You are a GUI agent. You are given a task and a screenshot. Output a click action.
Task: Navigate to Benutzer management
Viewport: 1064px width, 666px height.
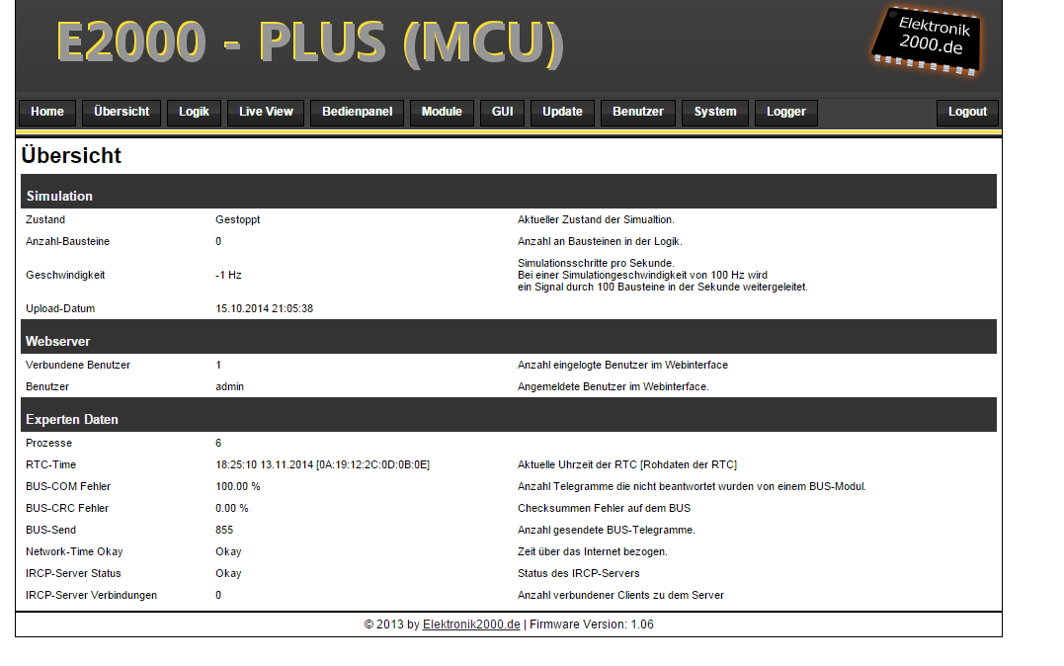(637, 113)
